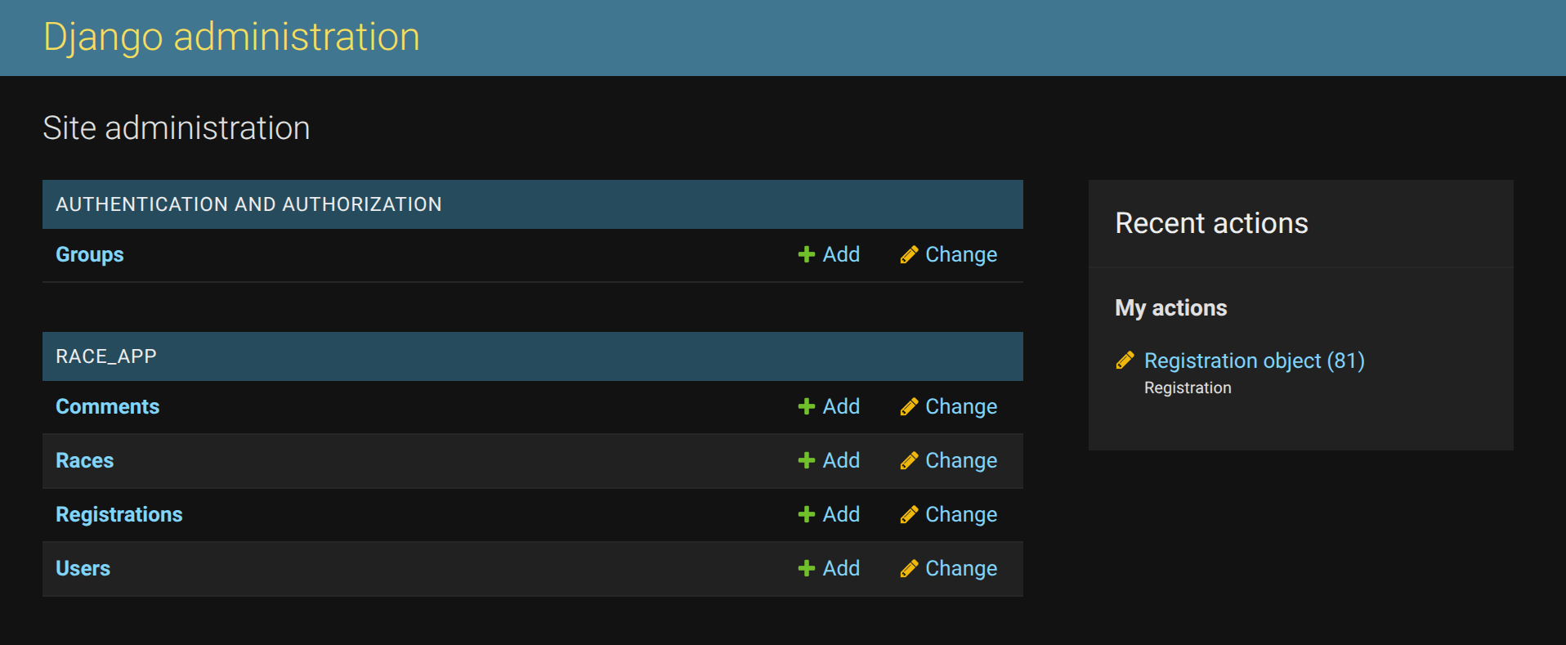Viewport: 1566px width, 645px height.
Task: Click Change text link for Registrations
Action: (x=960, y=515)
